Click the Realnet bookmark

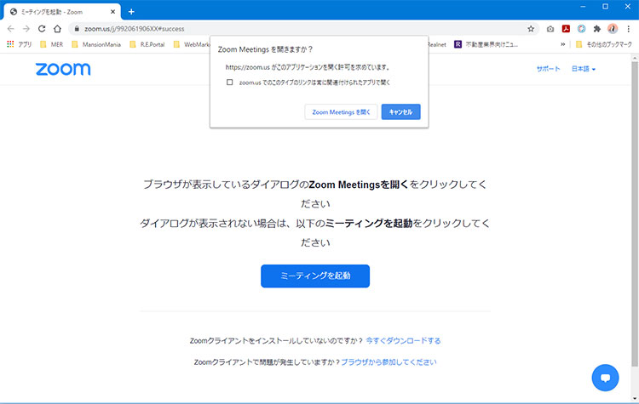[x=437, y=44]
